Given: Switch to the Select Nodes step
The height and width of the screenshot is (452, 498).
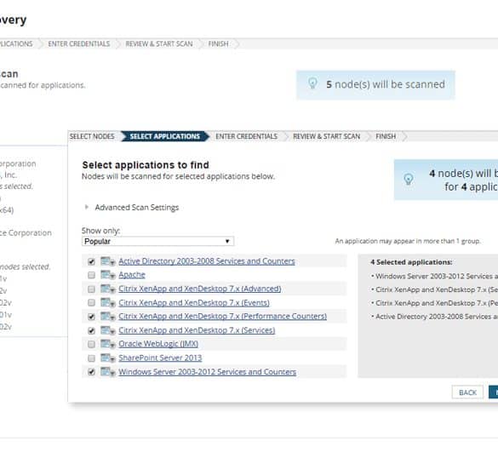Looking at the screenshot, I should (x=92, y=136).
